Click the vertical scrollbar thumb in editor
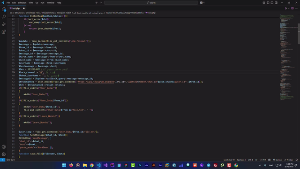This screenshot has height=169, width=300. [x=299, y=34]
